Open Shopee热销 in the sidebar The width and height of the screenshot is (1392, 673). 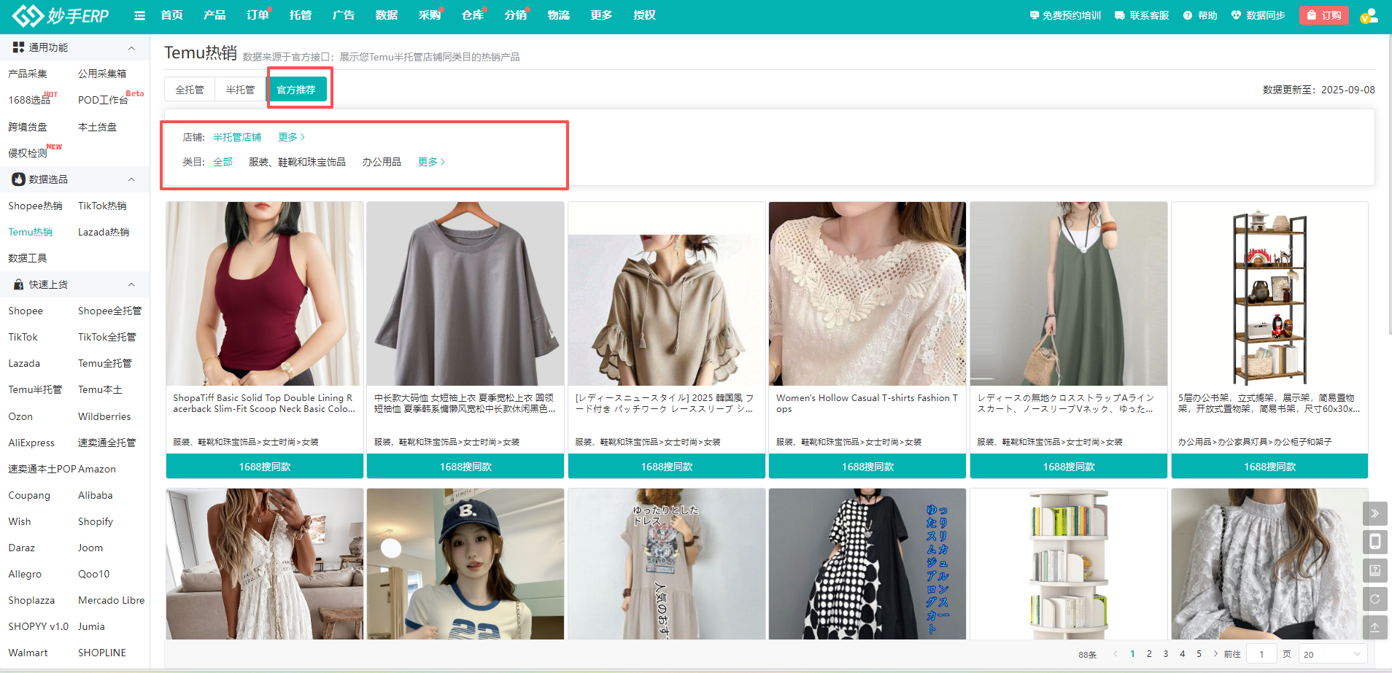pos(35,206)
